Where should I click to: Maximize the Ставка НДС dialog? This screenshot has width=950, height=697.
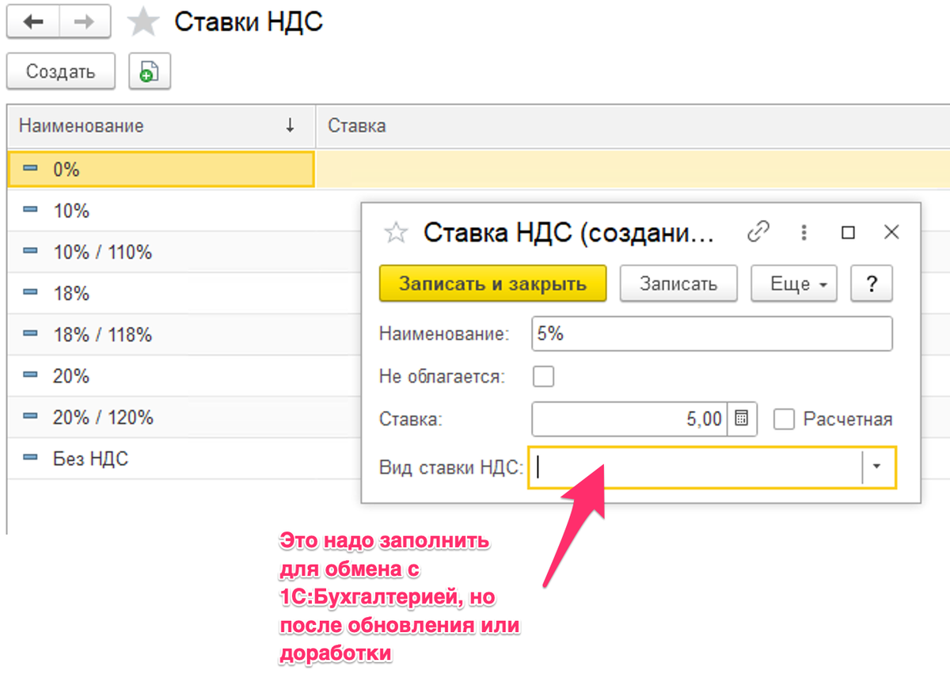coord(848,233)
